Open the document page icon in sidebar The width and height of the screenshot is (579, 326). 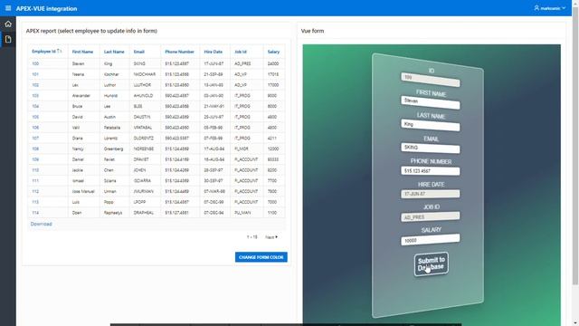click(8, 39)
